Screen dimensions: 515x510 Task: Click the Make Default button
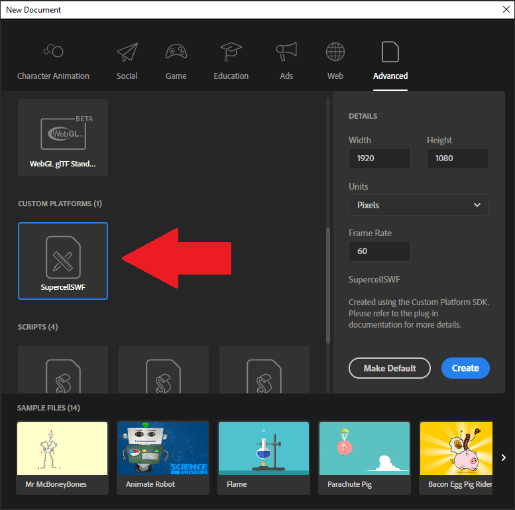(390, 368)
